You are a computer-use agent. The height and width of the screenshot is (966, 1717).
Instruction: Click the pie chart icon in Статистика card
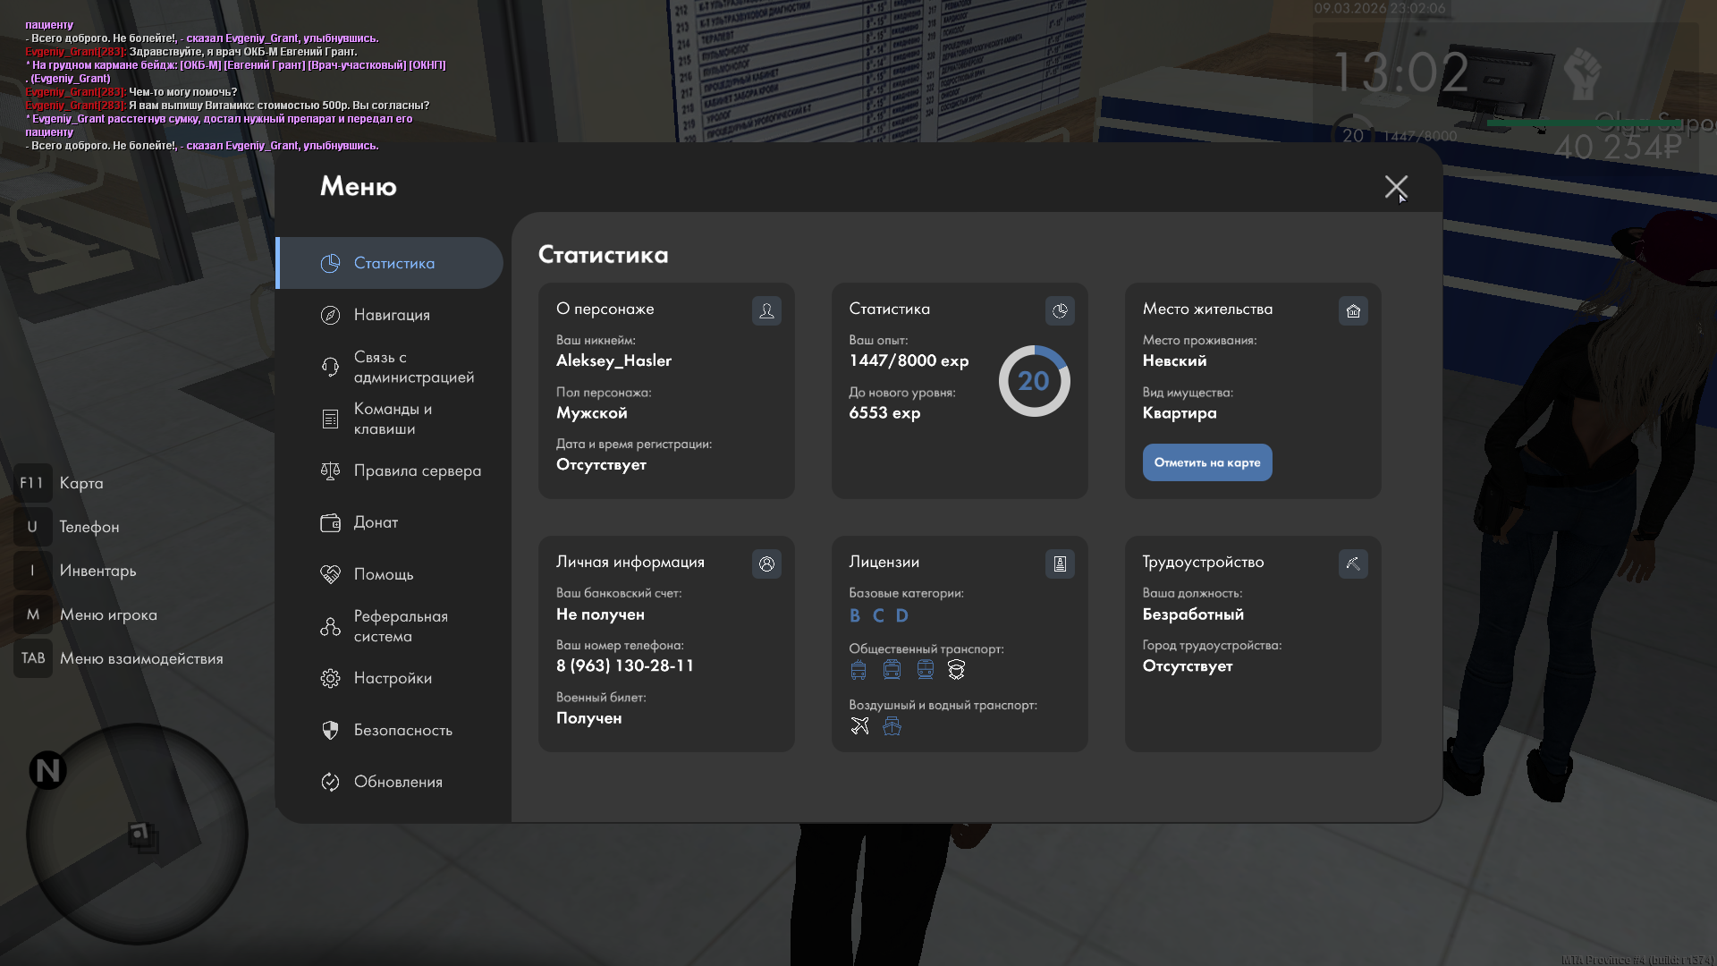(x=1060, y=310)
